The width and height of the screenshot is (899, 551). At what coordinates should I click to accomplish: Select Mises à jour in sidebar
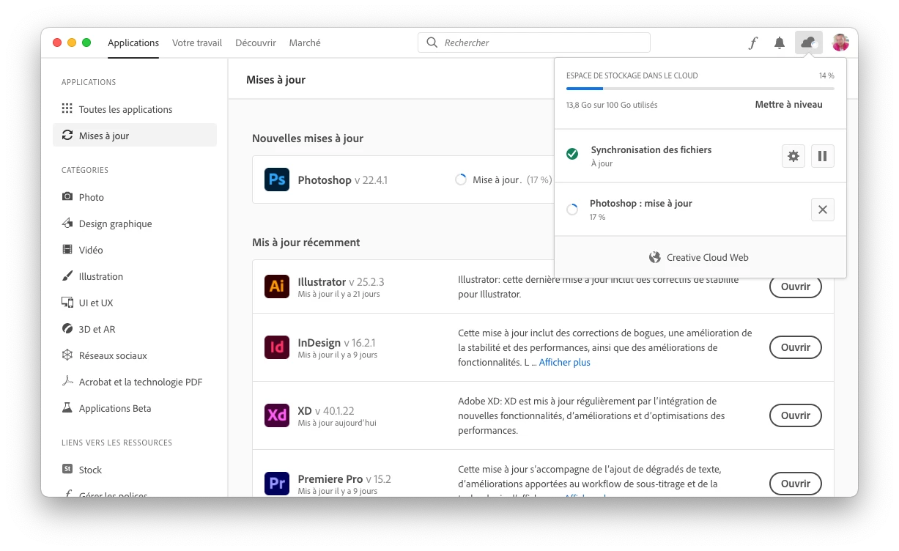coord(135,136)
